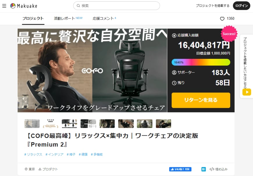The height and width of the screenshot is (176, 253).
Task: Select the プロジェクト tab
Action: [x=33, y=18]
